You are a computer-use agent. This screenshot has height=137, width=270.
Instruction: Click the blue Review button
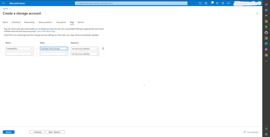(9, 132)
